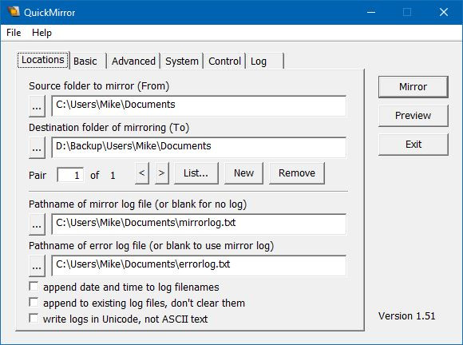Image resolution: width=463 pixels, height=345 pixels.
Task: Open the Control tab
Action: pos(224,61)
